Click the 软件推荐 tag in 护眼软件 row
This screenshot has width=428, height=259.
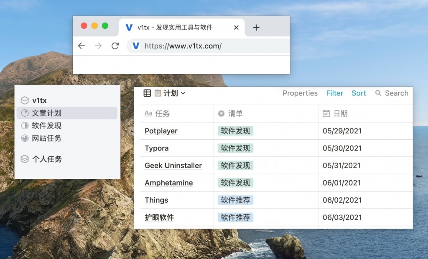tap(235, 218)
